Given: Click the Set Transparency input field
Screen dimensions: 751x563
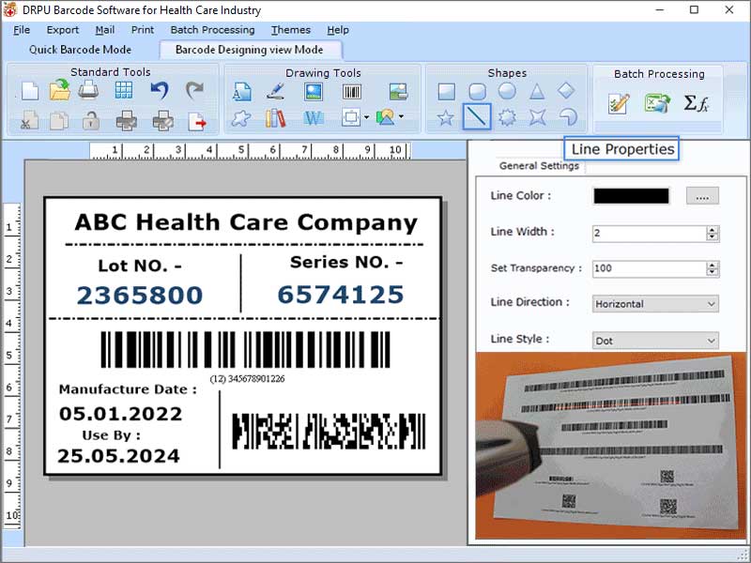Looking at the screenshot, I should (649, 268).
